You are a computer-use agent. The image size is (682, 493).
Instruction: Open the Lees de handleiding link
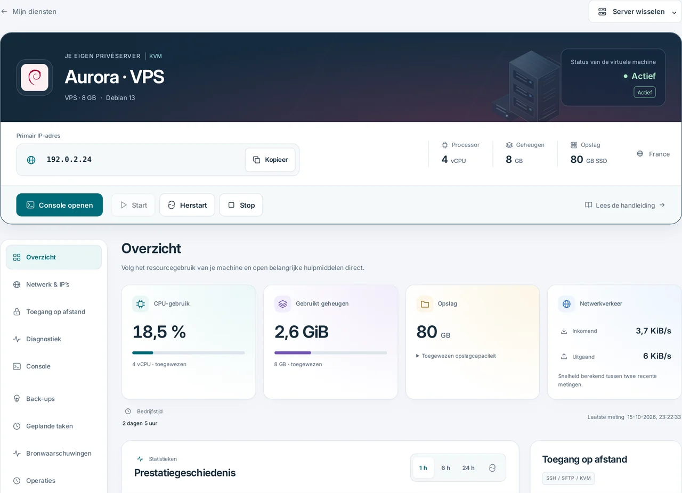(x=625, y=205)
